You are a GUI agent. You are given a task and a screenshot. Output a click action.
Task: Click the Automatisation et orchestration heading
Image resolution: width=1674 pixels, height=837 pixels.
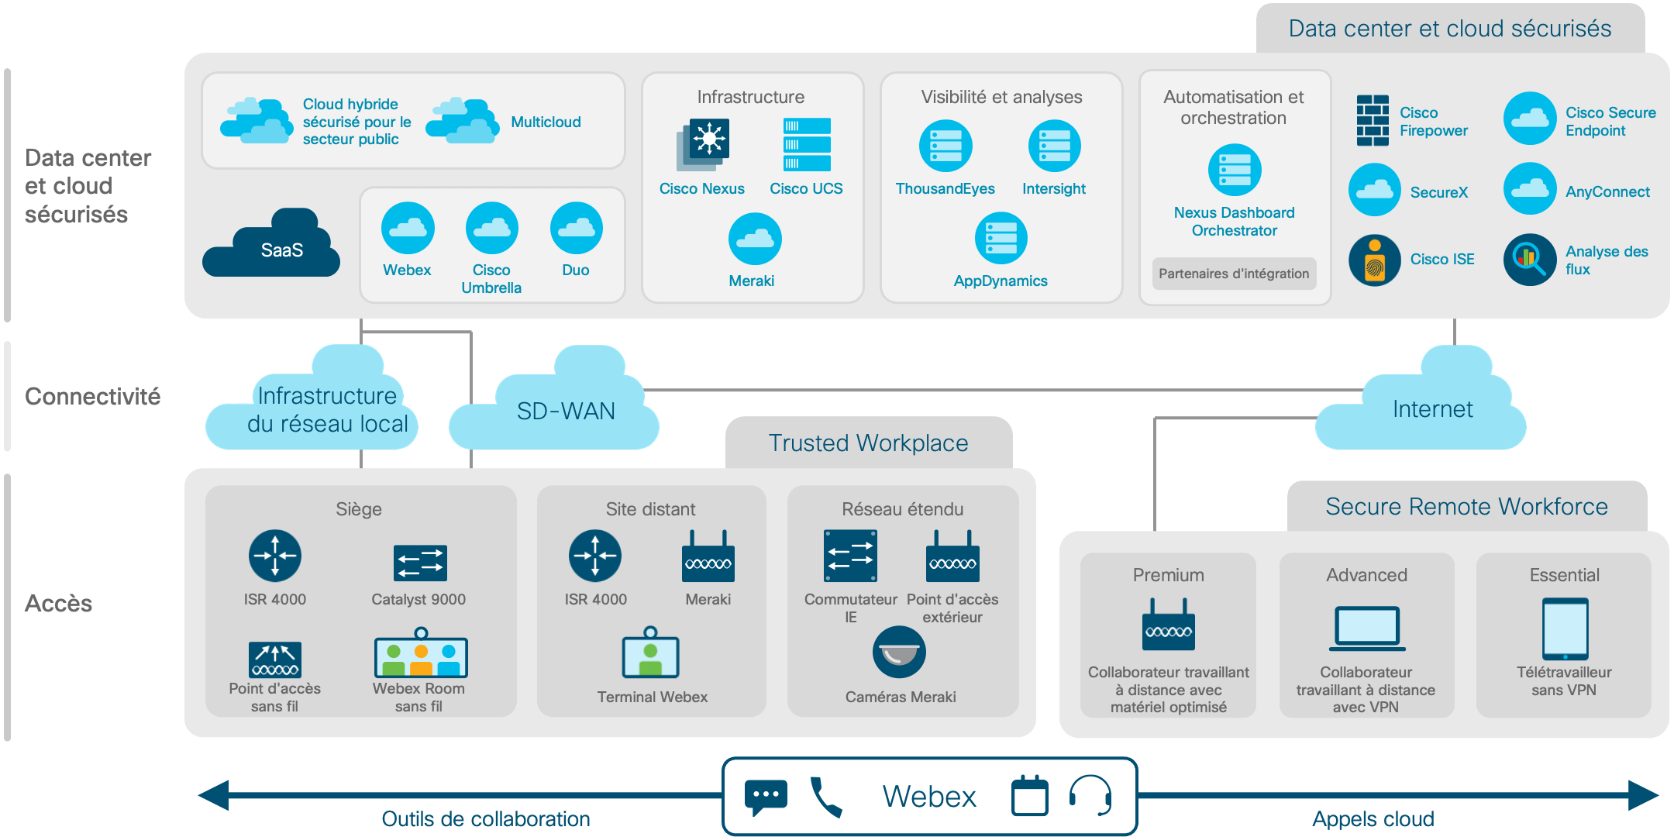point(1234,107)
